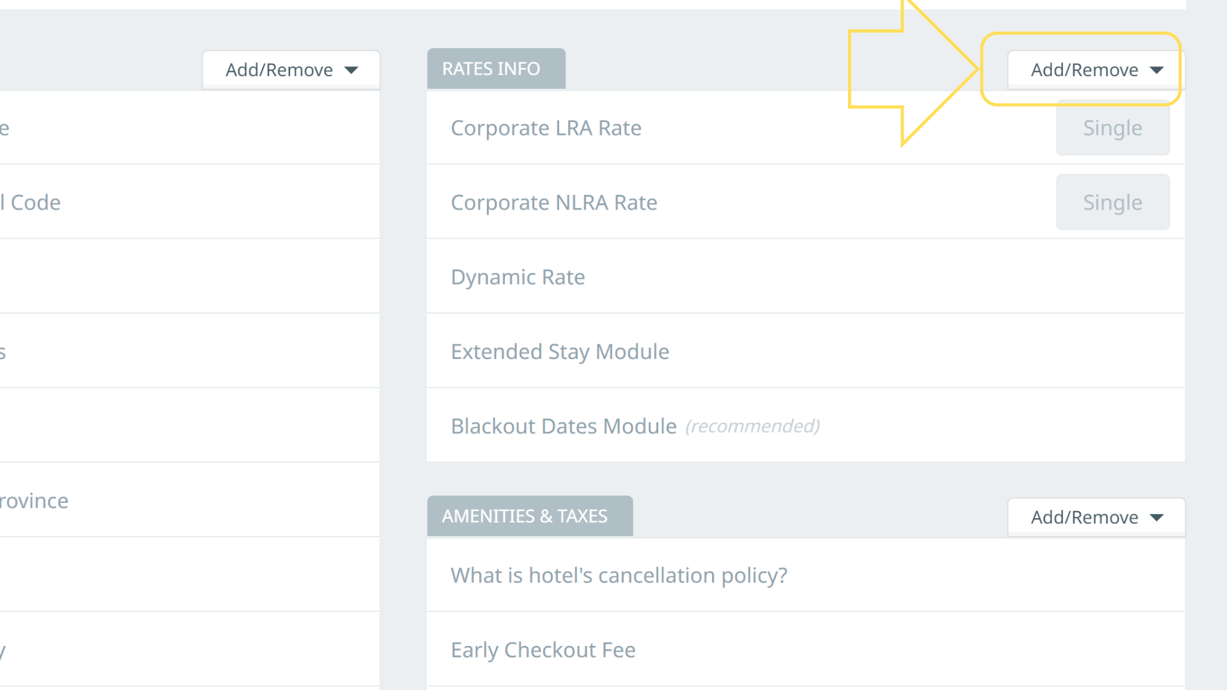Click the caret arrow on Rates Info Add/Remove
Viewport: 1227px width, 690px height.
click(1157, 70)
